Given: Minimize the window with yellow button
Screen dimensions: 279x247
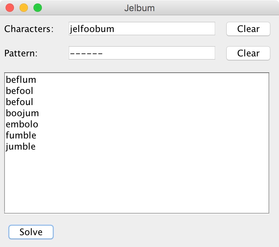Looking at the screenshot, I should 24,8.
